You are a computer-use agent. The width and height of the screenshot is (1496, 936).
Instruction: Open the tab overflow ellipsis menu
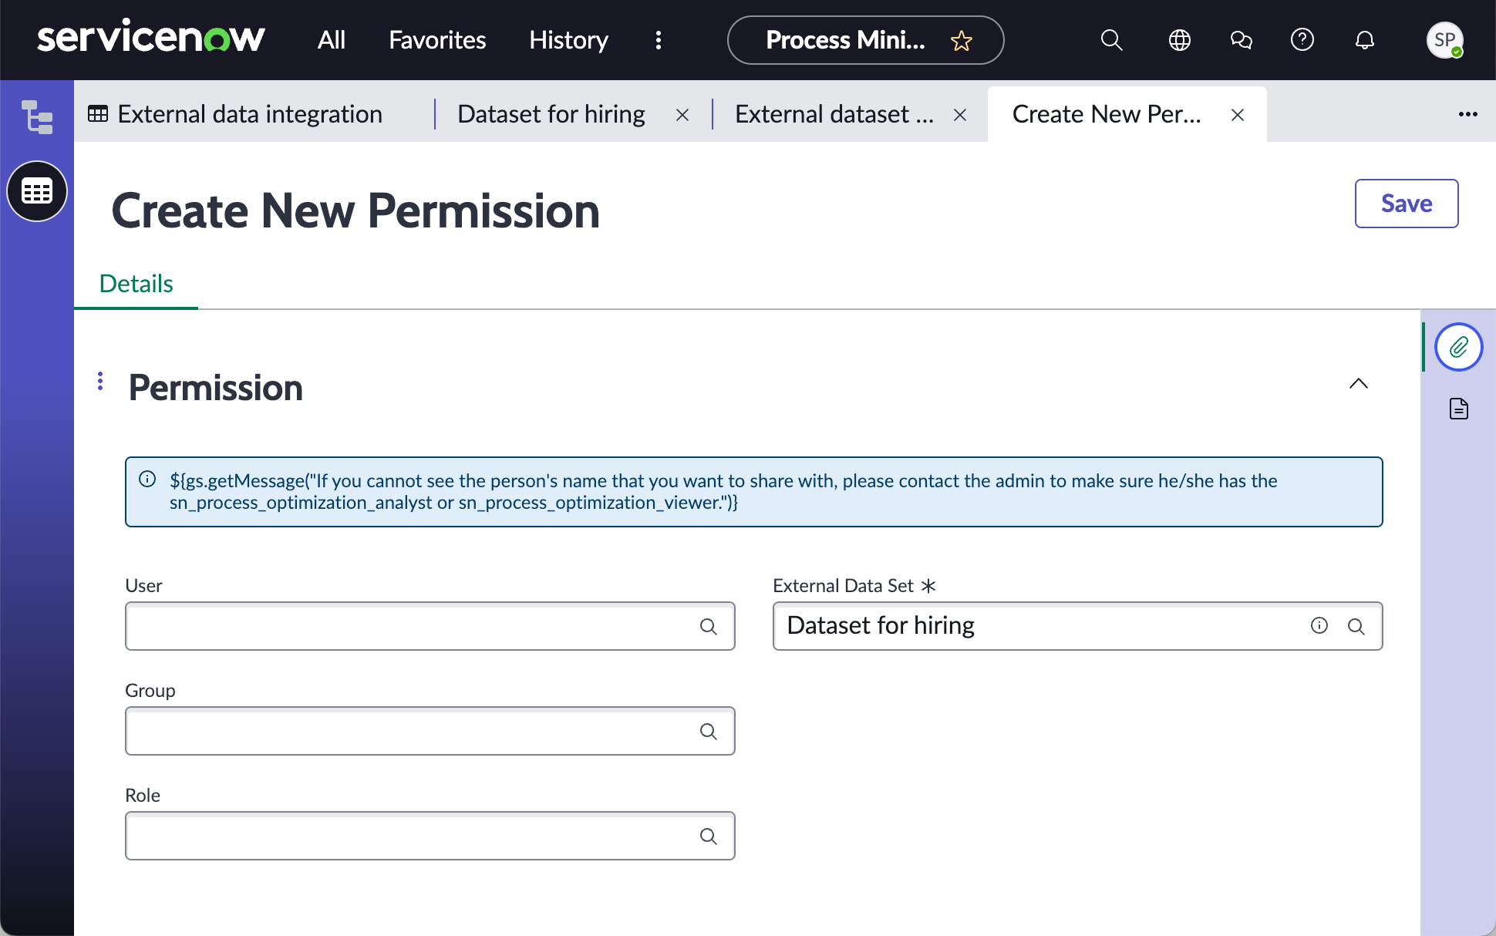[1467, 114]
